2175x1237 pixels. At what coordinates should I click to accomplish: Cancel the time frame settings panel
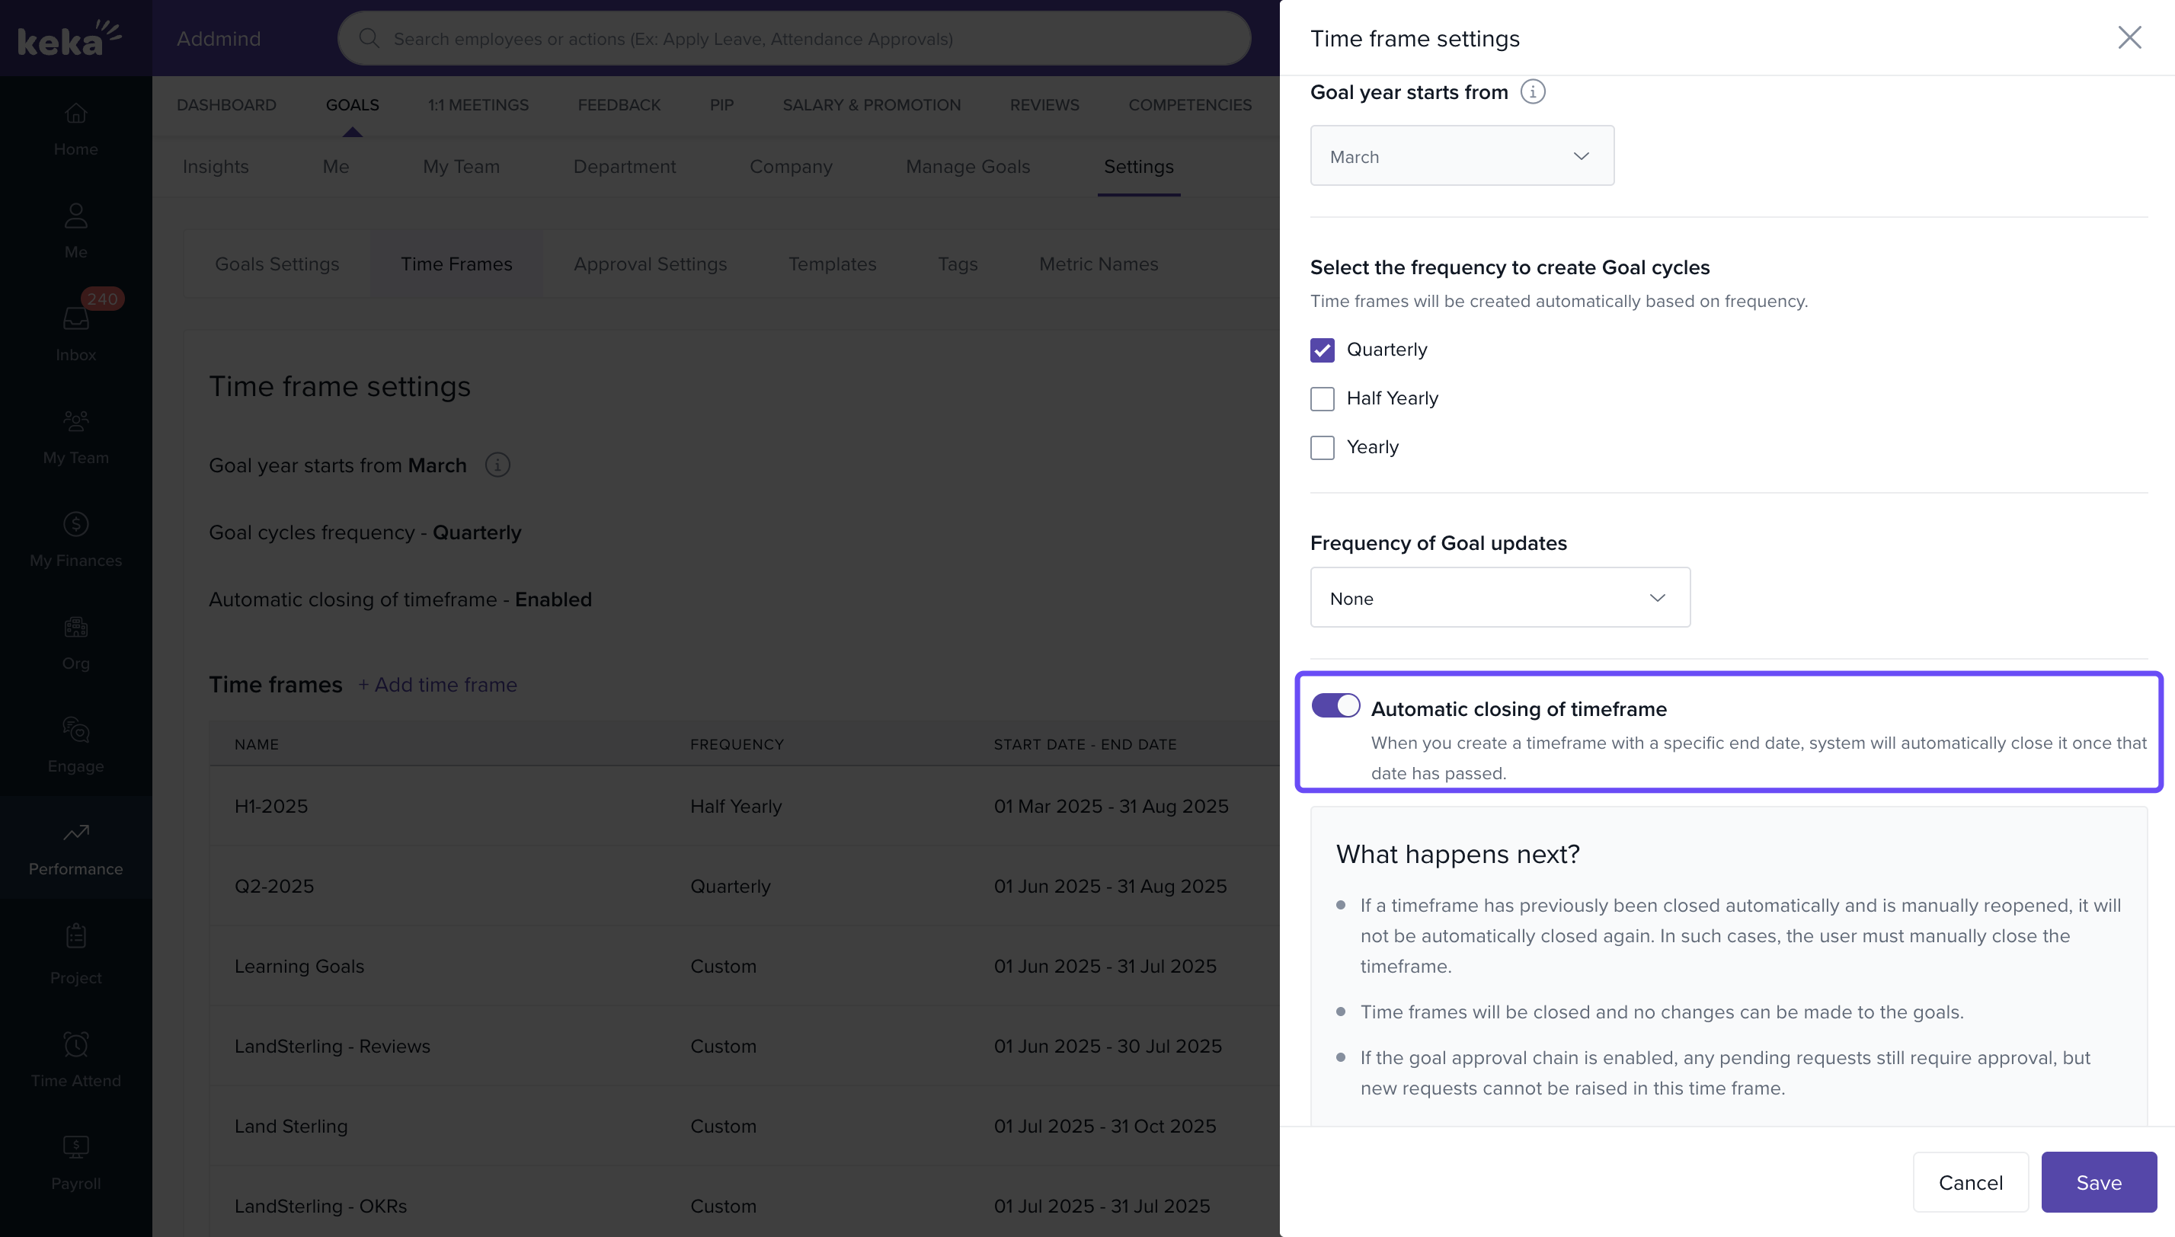coord(1970,1182)
